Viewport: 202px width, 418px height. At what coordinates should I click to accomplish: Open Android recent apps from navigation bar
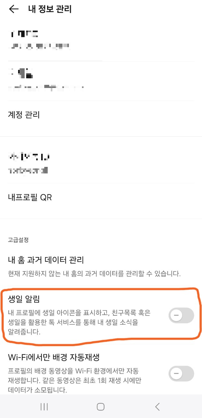(44, 406)
